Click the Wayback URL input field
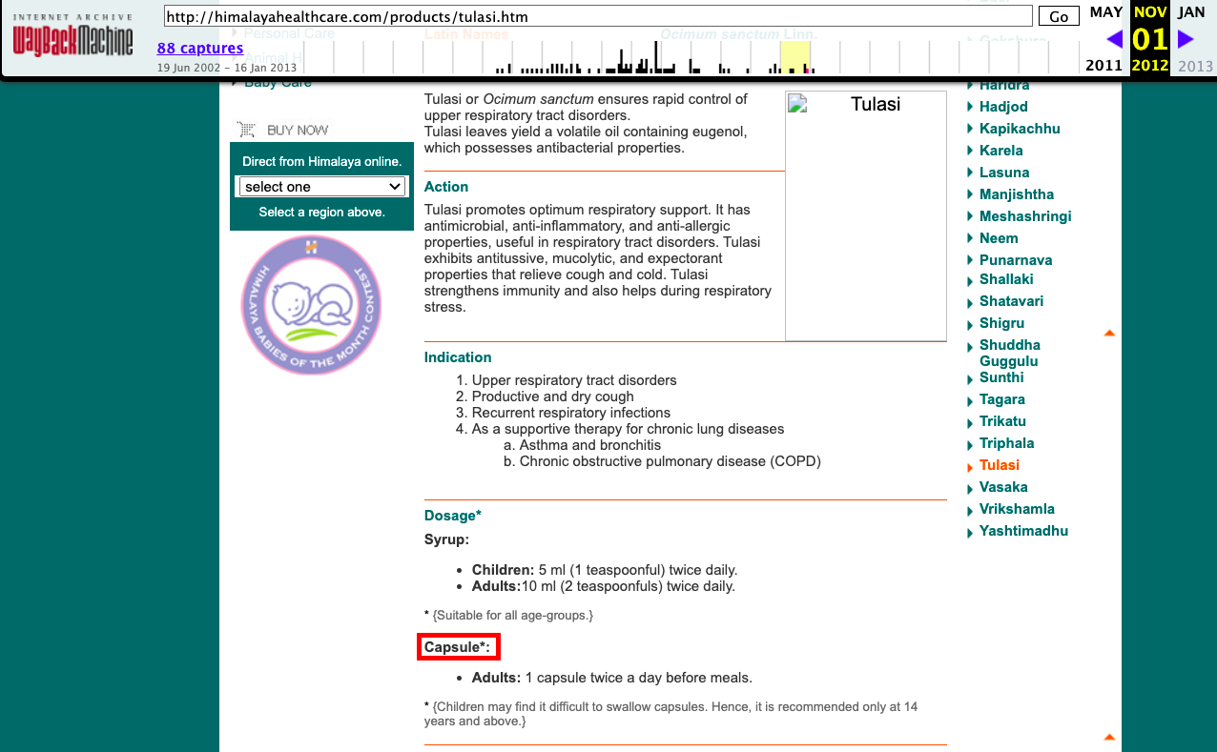Screen dimensions: 1217x752 pos(598,16)
